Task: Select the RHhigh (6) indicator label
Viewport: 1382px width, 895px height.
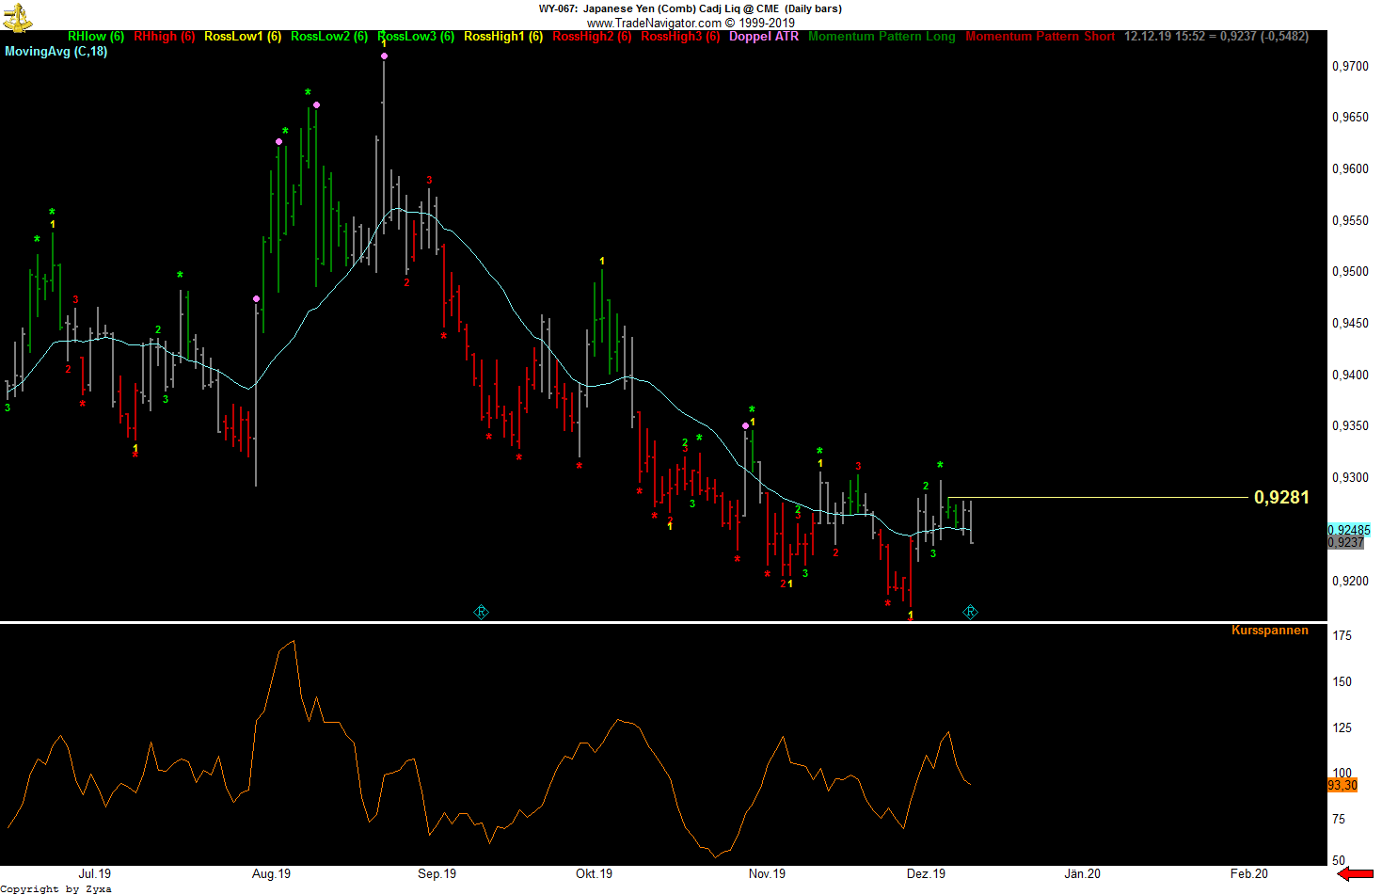Action: tap(165, 37)
